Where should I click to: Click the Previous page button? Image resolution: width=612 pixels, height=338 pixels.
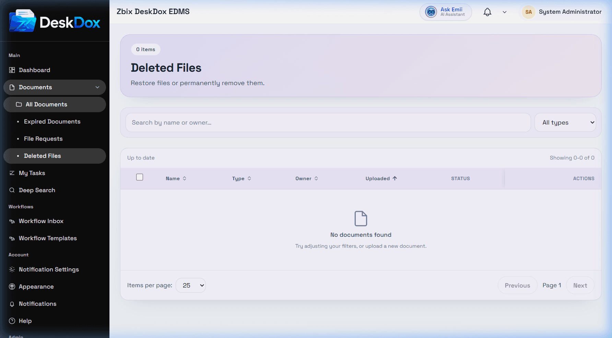tap(517, 285)
